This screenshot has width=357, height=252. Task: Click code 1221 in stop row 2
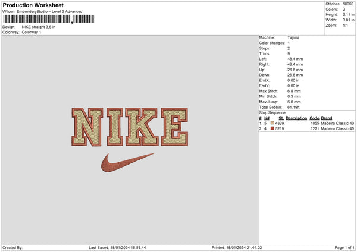click(315, 129)
